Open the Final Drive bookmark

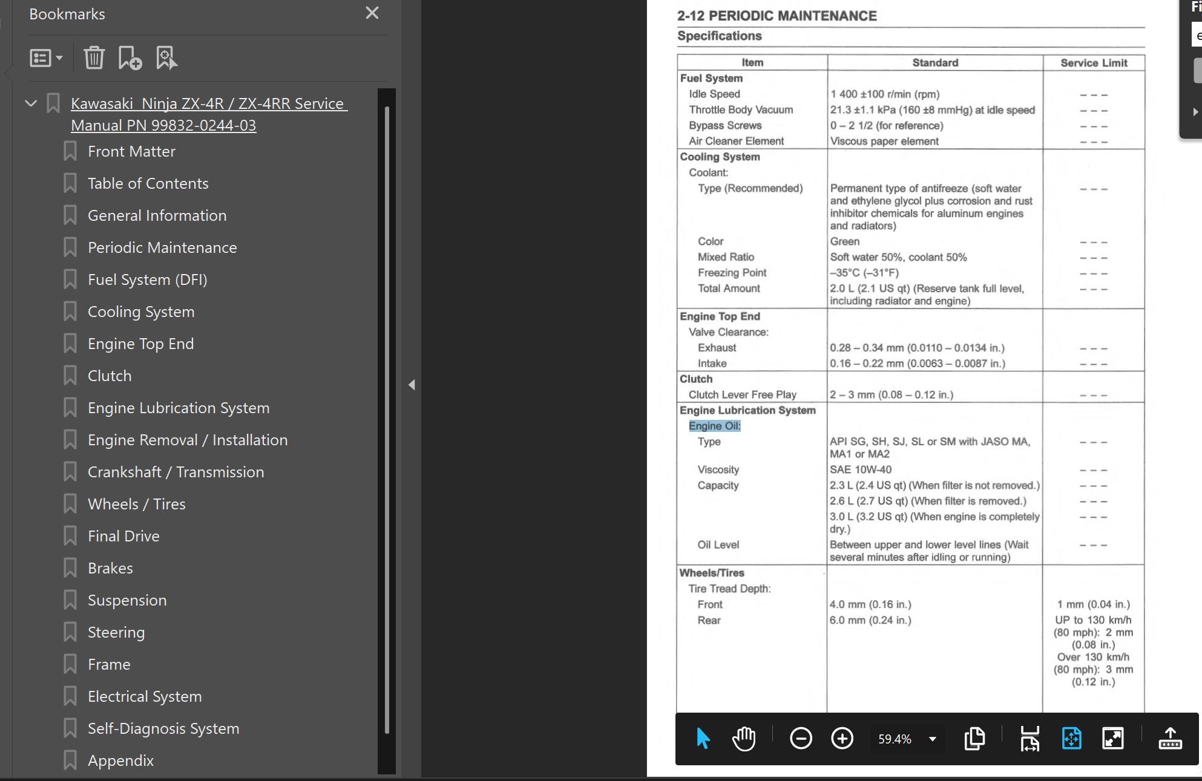point(123,536)
